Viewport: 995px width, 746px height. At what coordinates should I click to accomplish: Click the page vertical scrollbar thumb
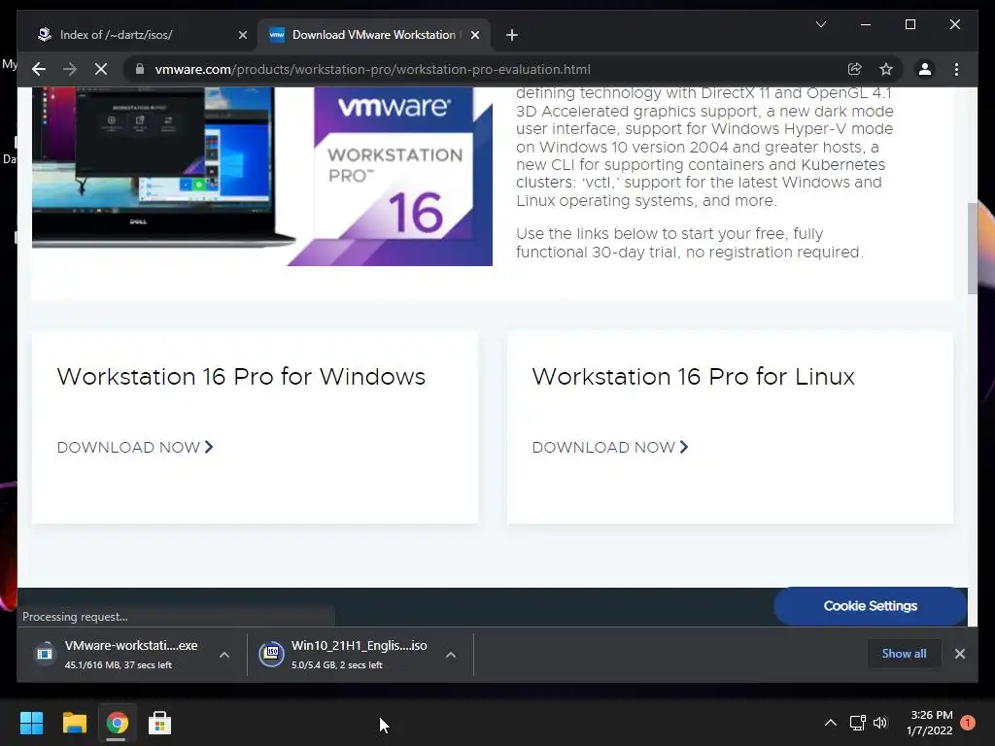[x=972, y=248]
